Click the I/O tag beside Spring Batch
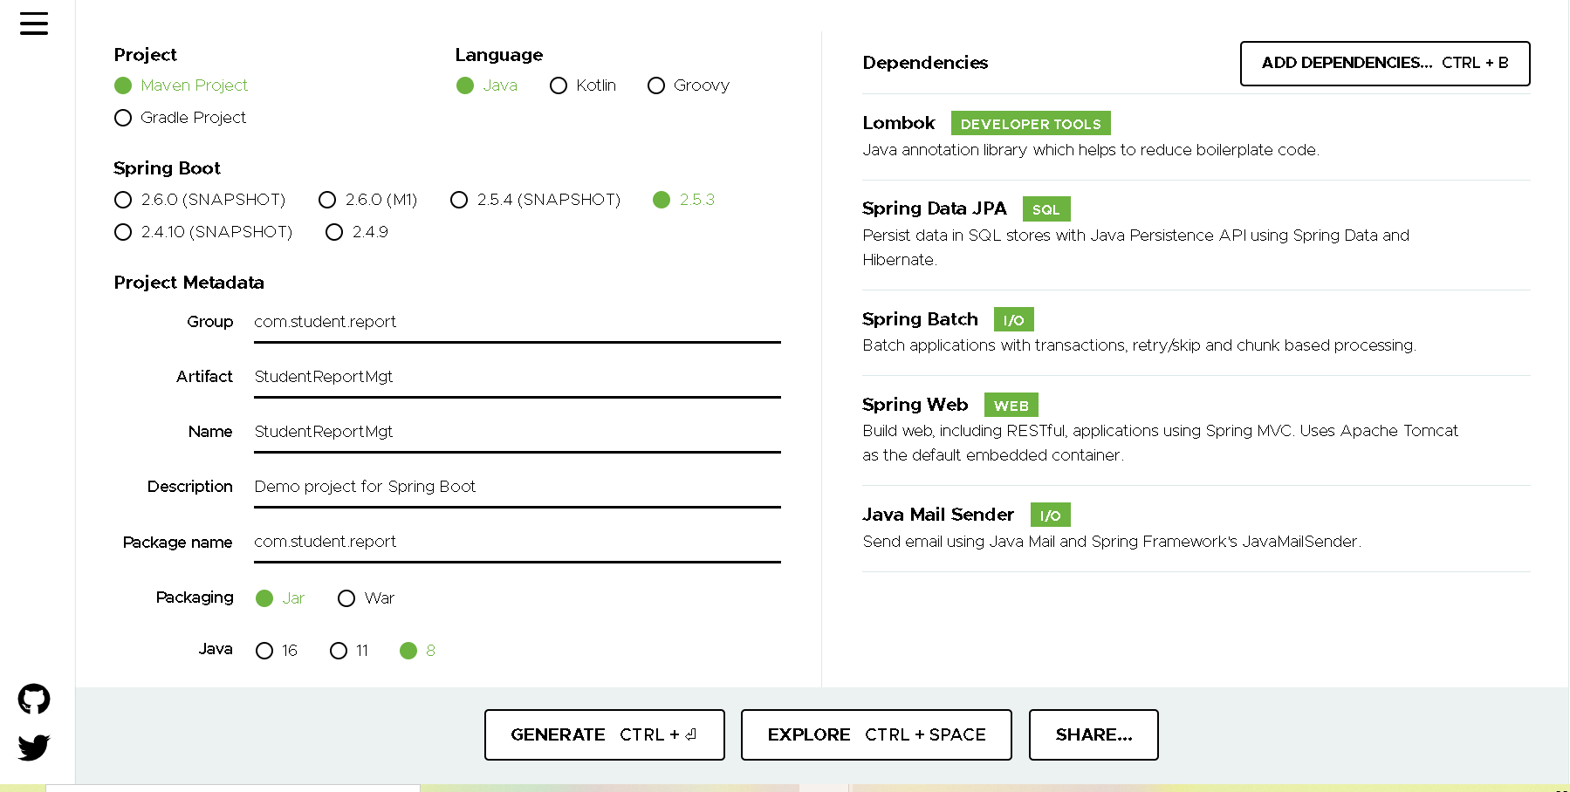The height and width of the screenshot is (792, 1570). (x=1013, y=319)
